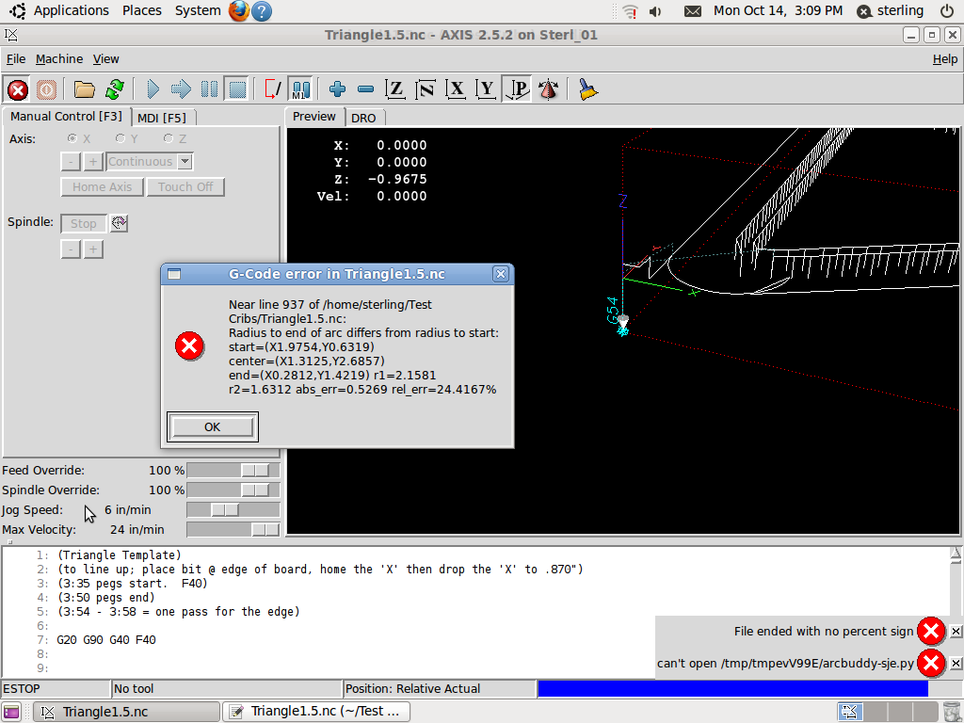This screenshot has width=964, height=723.
Task: Switch to Manual Control [F3] tab
Action: click(66, 116)
